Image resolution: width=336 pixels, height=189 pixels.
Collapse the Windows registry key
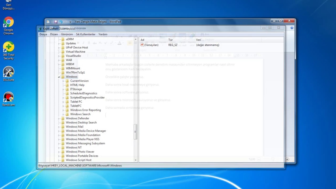coord(59,77)
